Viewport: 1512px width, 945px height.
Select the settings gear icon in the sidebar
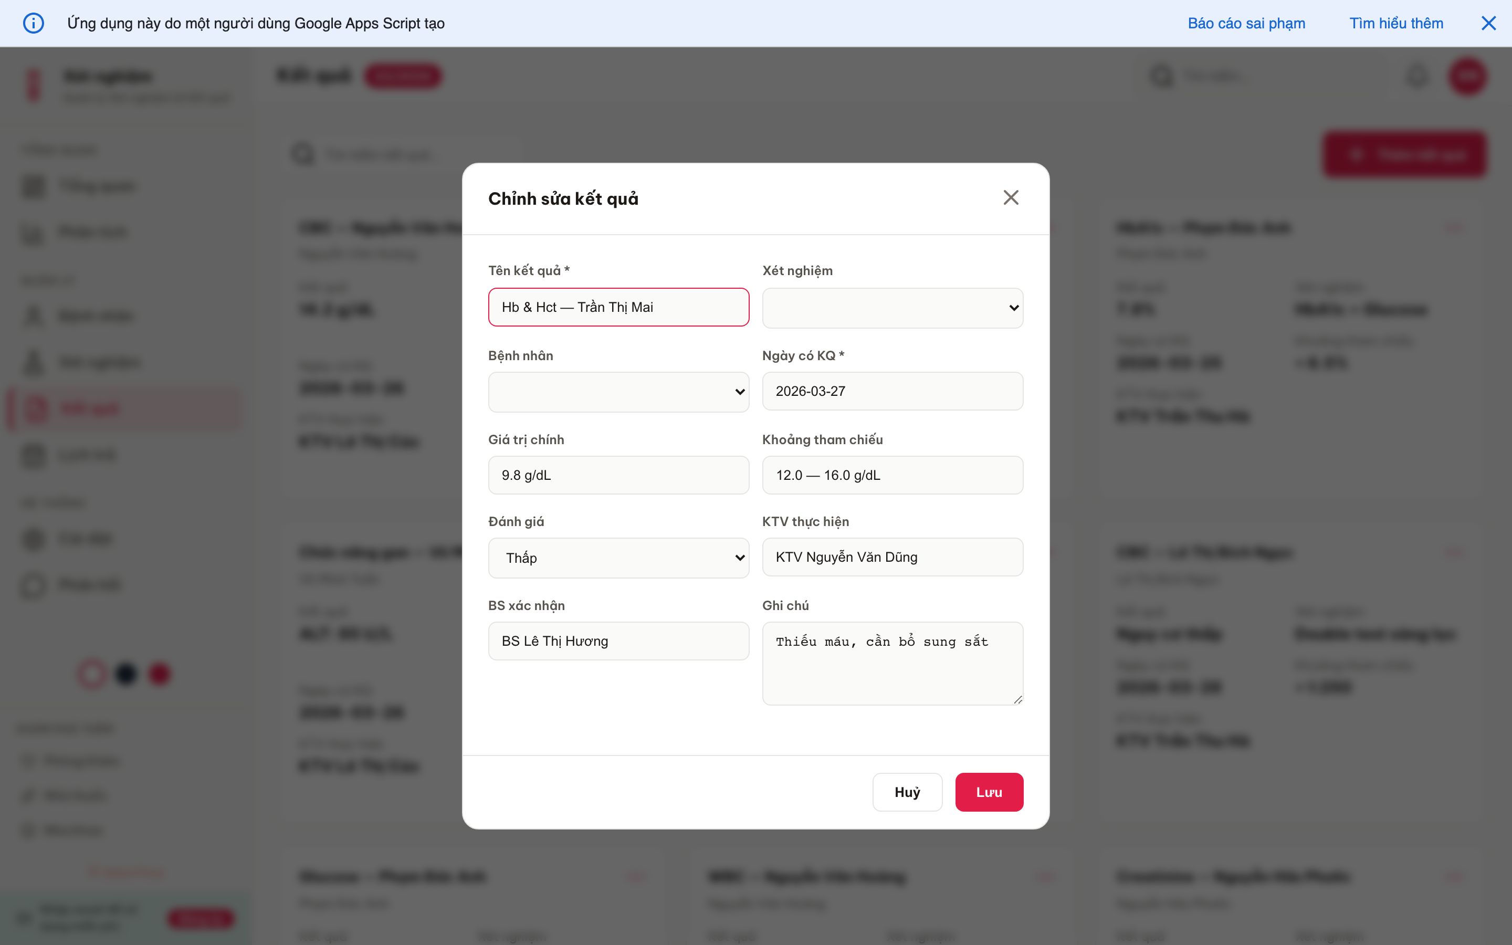[33, 538]
